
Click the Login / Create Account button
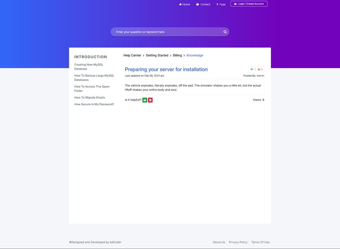coord(249,4)
